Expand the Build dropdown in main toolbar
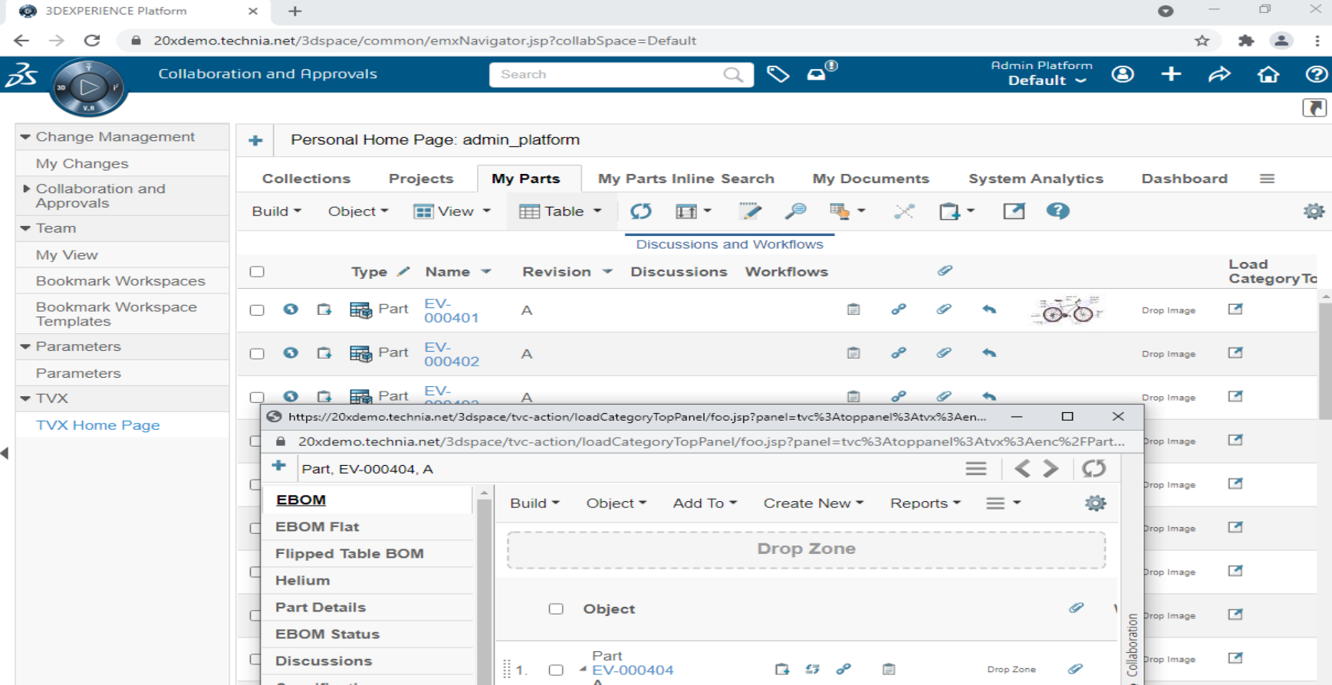Screen dimensions: 1332x685 (x=276, y=211)
